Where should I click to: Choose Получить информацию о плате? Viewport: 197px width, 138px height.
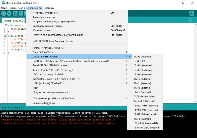[77, 92]
